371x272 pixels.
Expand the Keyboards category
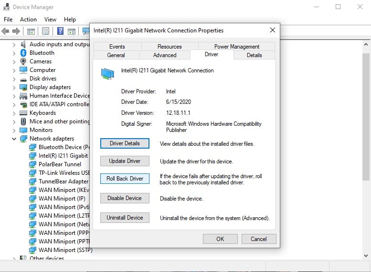[14, 113]
